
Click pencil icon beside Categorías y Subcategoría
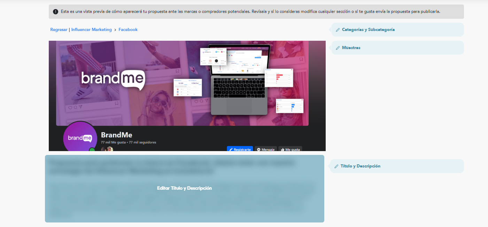[x=338, y=30]
